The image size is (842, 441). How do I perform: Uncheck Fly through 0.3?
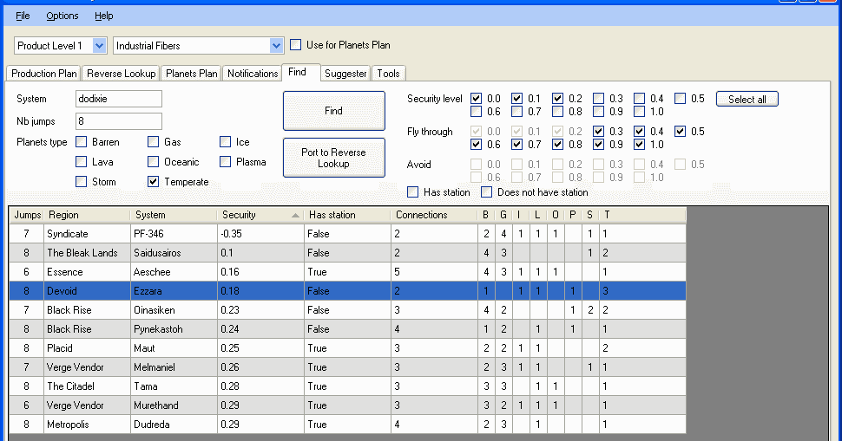[x=598, y=132]
